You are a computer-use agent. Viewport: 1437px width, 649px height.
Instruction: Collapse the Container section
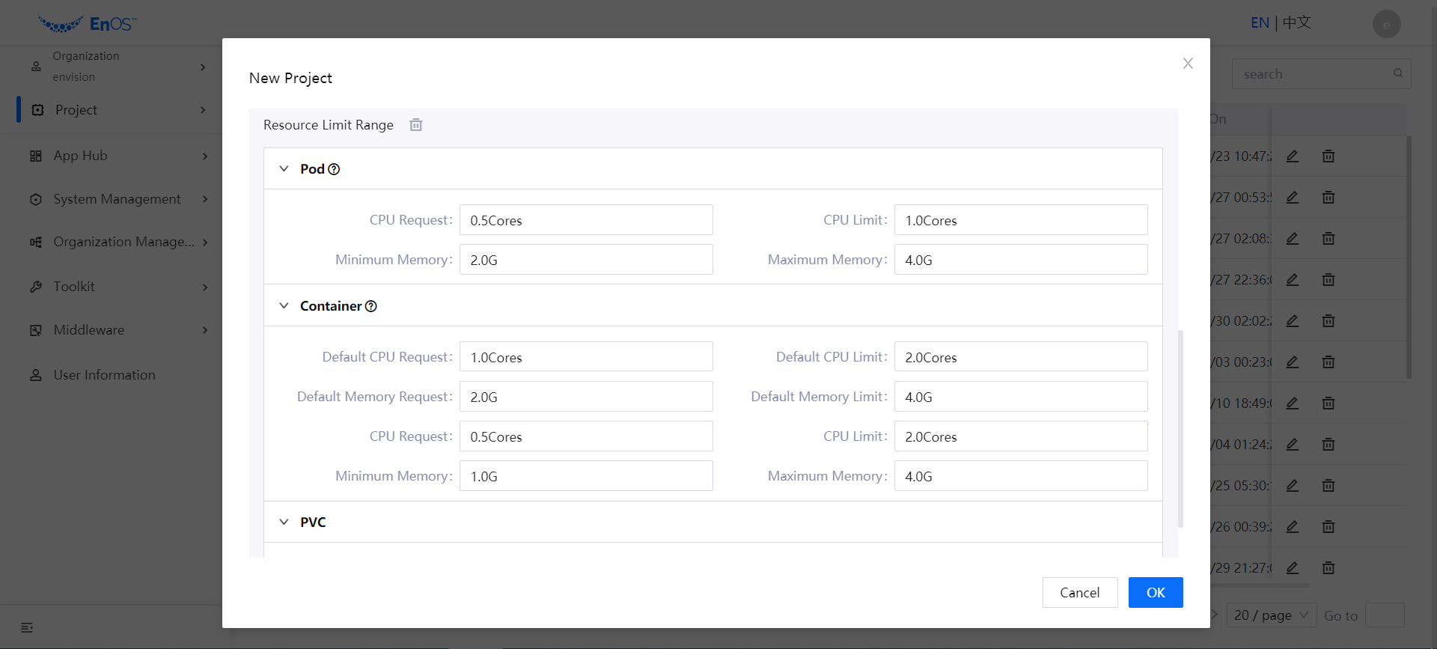(284, 306)
